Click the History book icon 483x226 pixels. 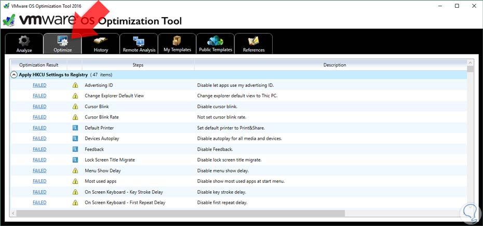[x=101, y=41]
